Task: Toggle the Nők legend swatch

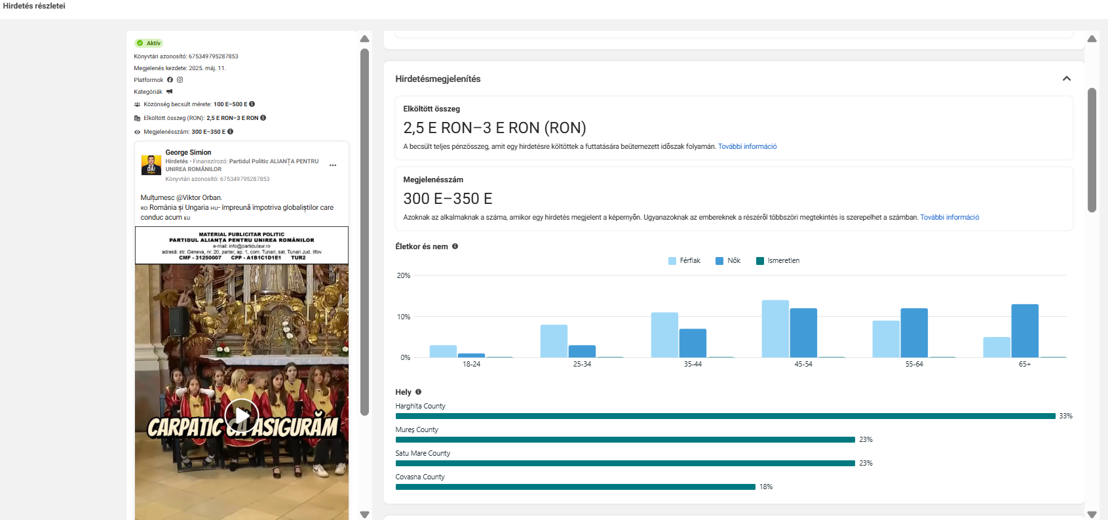Action: point(719,261)
